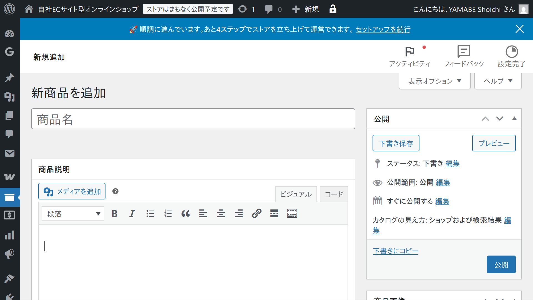Collapse the 公開 panel with its arrow
Image resolution: width=533 pixels, height=300 pixels.
[515, 119]
